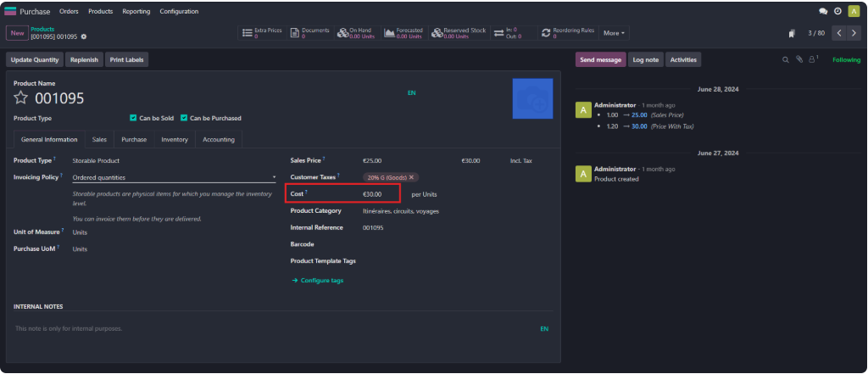
Task: Open the conversations chat icon in navbar
Action: point(823,12)
